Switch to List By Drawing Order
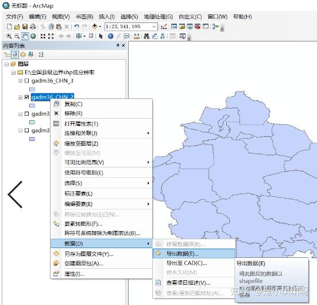This screenshot has height=305, width=317. click(x=7, y=55)
